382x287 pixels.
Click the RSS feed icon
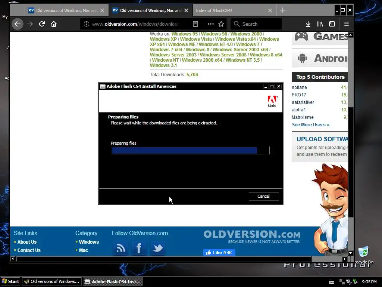[120, 248]
